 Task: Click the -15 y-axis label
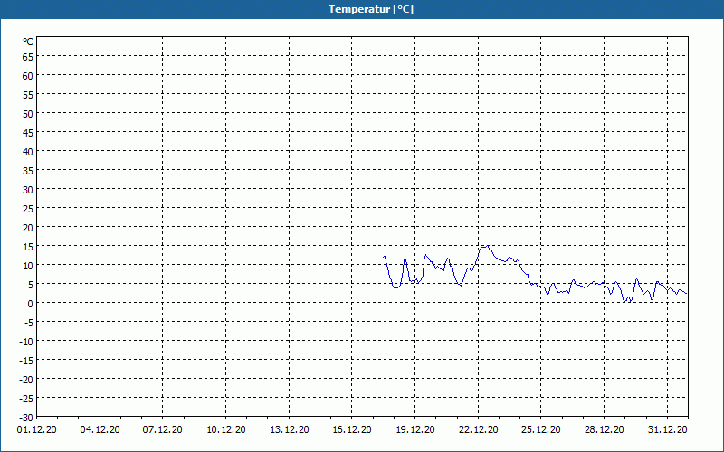coord(26,361)
